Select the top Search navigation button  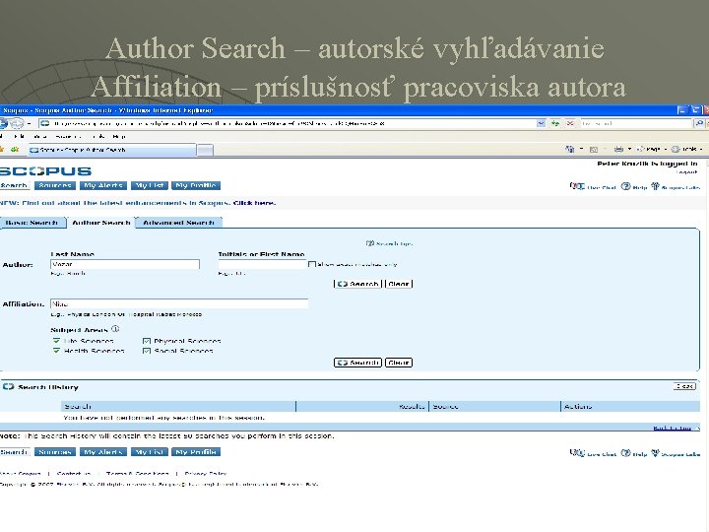click(x=15, y=185)
